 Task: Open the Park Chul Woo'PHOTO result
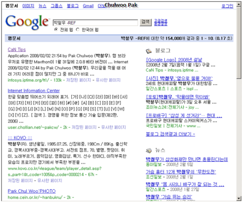(x=32, y=191)
